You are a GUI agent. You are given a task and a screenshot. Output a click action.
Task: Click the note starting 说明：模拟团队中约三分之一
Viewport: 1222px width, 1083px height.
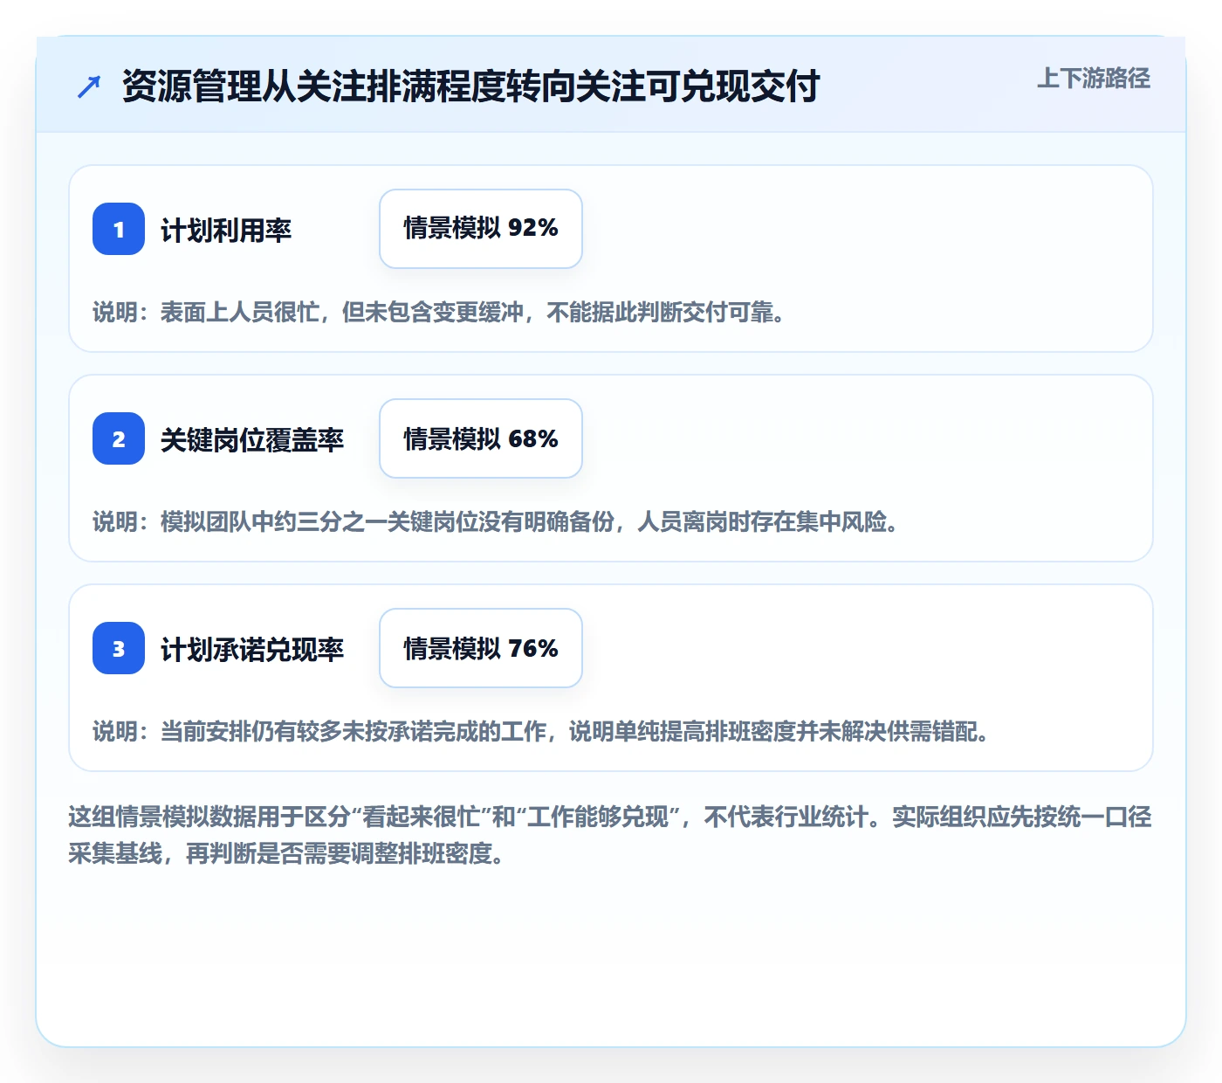(x=497, y=521)
